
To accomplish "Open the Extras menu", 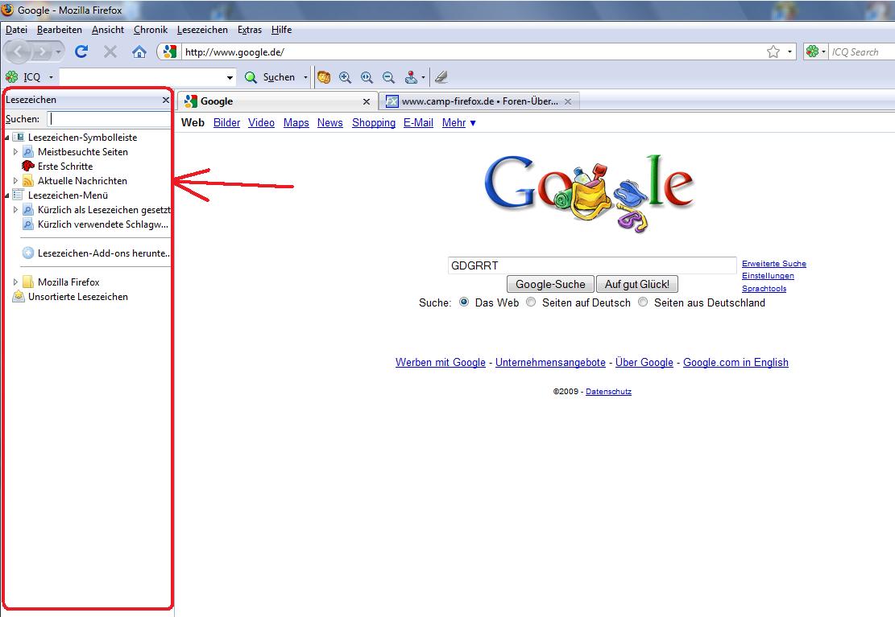I will 250,30.
